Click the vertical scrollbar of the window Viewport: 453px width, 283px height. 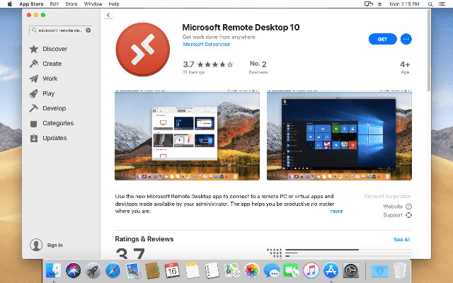(x=429, y=52)
